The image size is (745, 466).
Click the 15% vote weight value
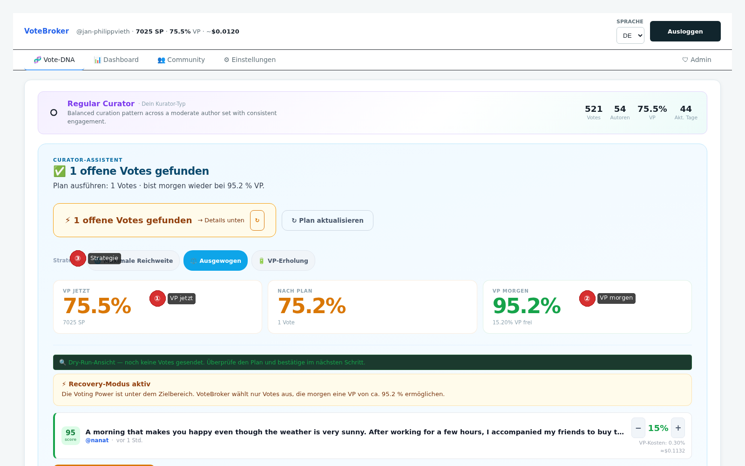658,428
